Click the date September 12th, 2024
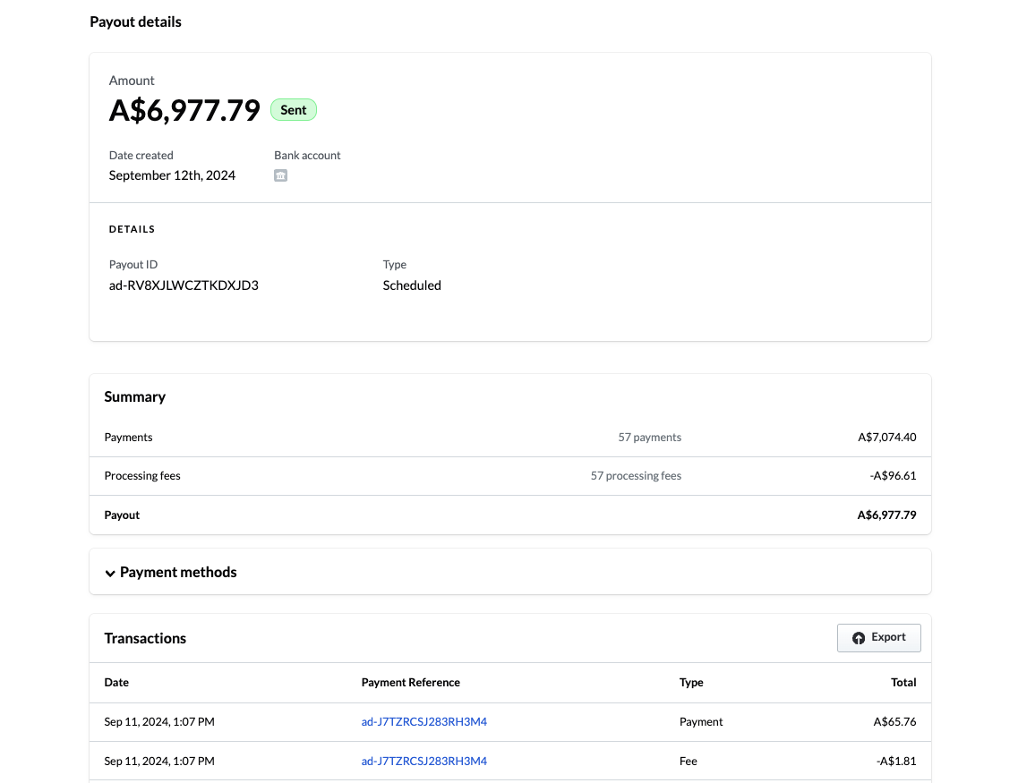Image resolution: width=1018 pixels, height=783 pixels. (172, 175)
